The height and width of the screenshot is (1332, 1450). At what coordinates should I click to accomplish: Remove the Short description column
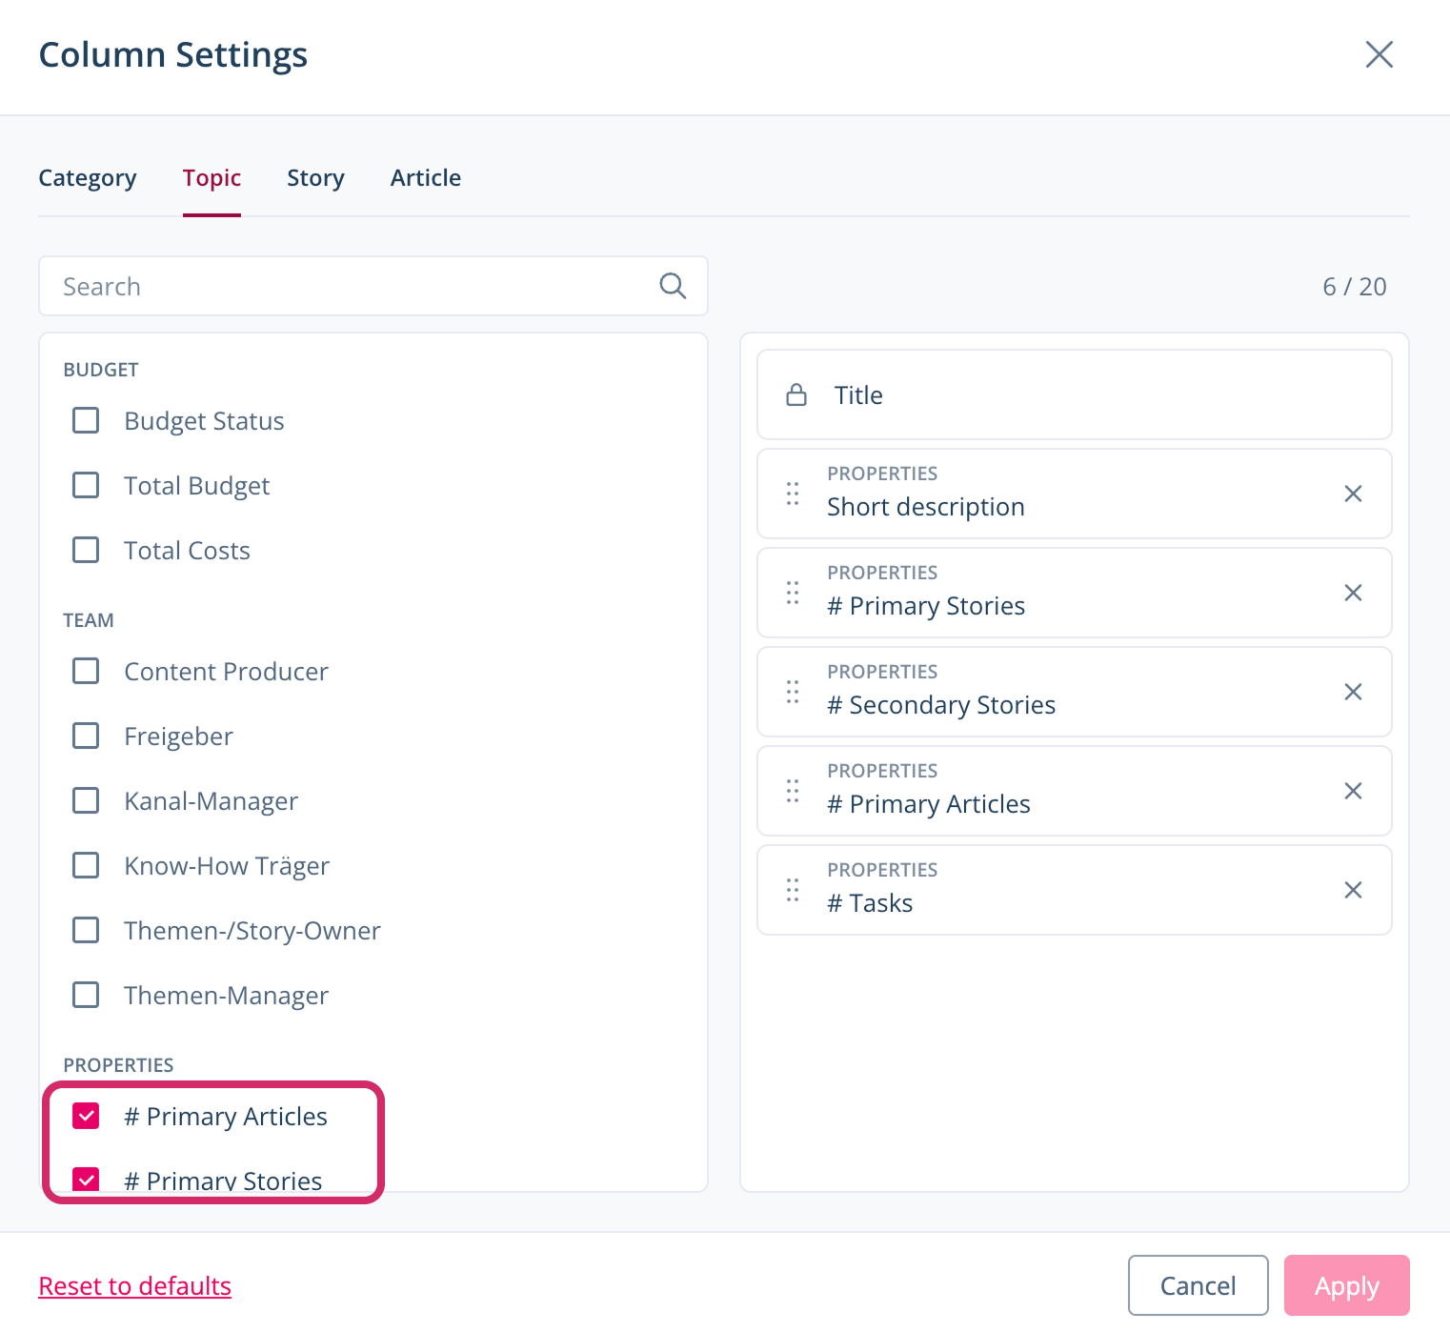tap(1353, 494)
